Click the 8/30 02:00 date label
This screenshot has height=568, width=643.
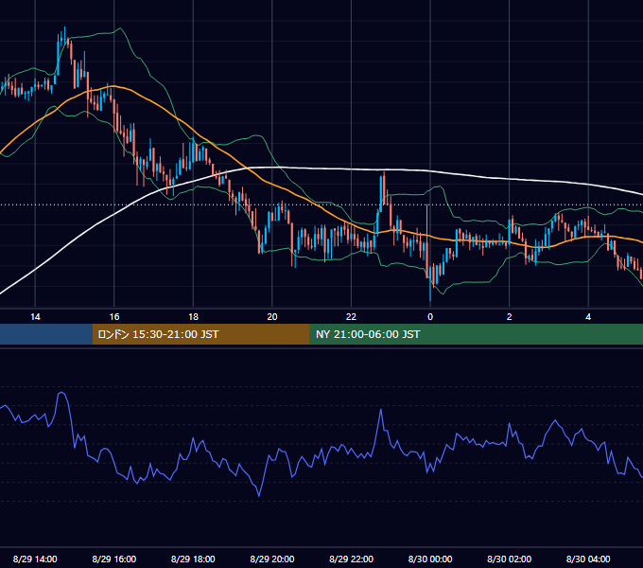click(509, 559)
